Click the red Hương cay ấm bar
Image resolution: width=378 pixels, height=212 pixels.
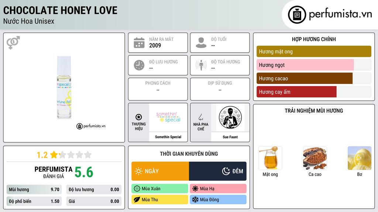click(296, 92)
